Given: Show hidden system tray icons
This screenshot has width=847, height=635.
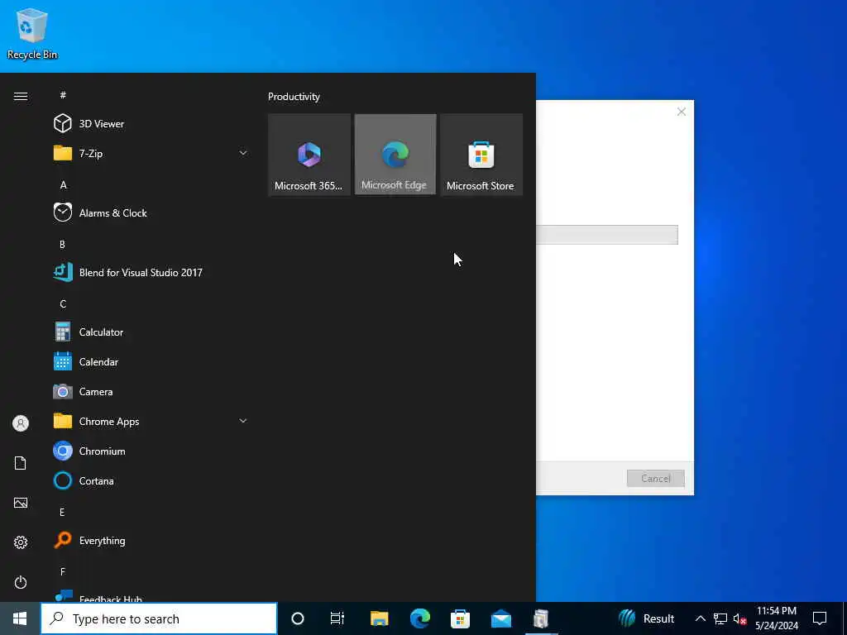Looking at the screenshot, I should (x=700, y=618).
